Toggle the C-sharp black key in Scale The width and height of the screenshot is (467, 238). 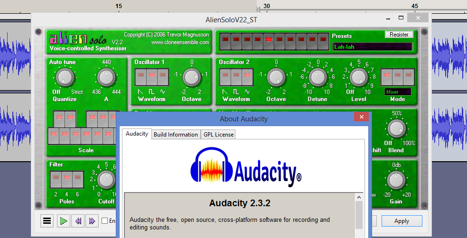coord(60,119)
